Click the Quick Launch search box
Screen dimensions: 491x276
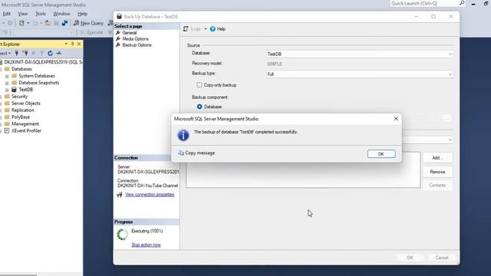(424, 3)
